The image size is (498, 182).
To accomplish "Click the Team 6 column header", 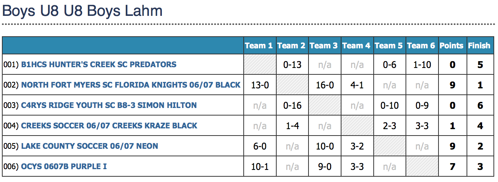I will coord(422,46).
